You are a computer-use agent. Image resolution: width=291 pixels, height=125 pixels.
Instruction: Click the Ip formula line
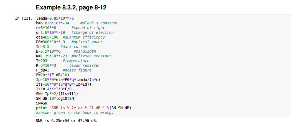68,80
